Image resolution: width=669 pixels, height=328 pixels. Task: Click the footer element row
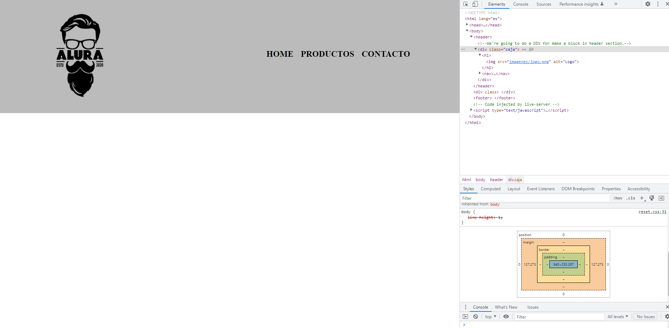564,98
